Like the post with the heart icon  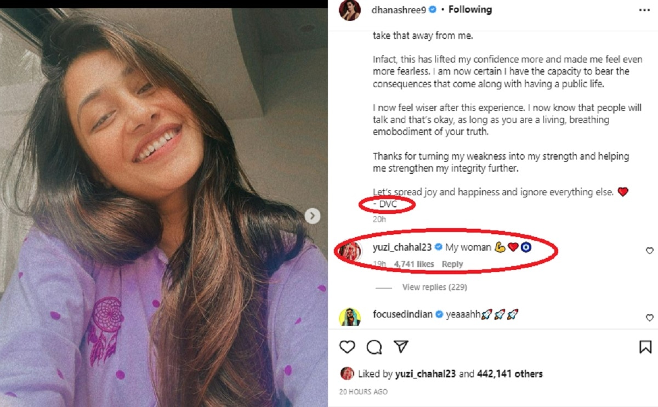pyautogui.click(x=347, y=347)
